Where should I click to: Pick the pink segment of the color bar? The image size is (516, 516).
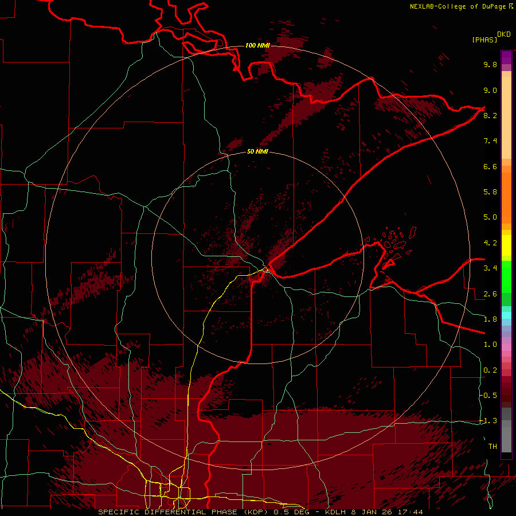pyautogui.click(x=506, y=347)
